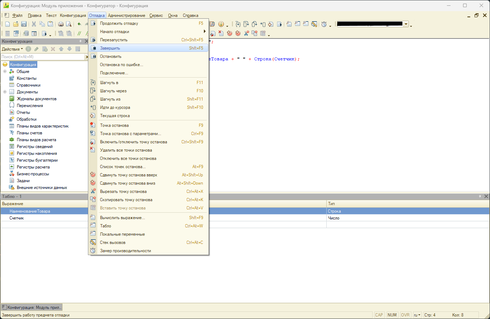The width and height of the screenshot is (490, 319).
Task: Click the Тип column header in Табло
Action: tap(408, 204)
